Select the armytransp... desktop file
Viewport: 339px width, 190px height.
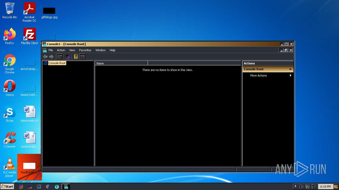(x=29, y=65)
